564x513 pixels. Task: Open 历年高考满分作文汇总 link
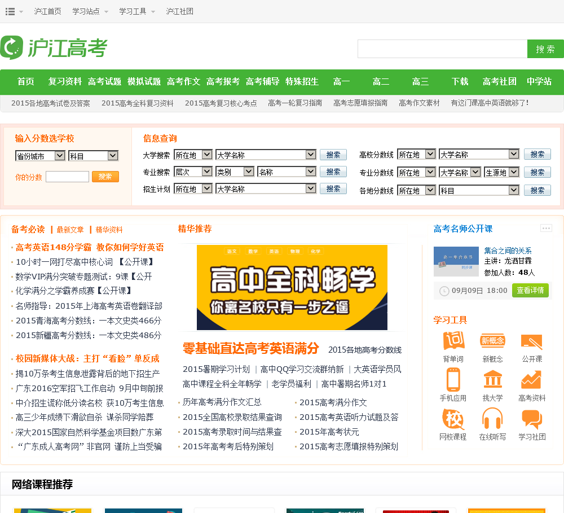tap(222, 402)
